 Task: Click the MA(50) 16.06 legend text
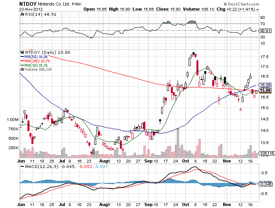point(36,57)
